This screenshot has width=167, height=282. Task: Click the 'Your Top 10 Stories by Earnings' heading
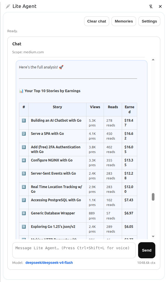click(53, 91)
